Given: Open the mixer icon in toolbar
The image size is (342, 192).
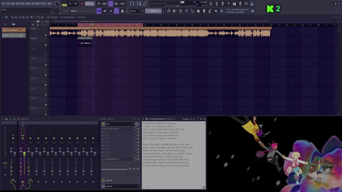Looking at the screenshot, I should 186,11.
